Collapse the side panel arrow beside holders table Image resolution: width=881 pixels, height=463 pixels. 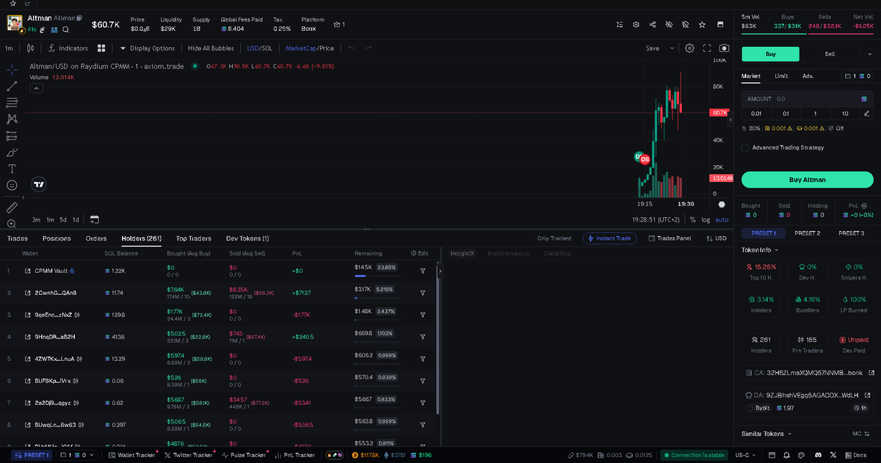(440, 271)
